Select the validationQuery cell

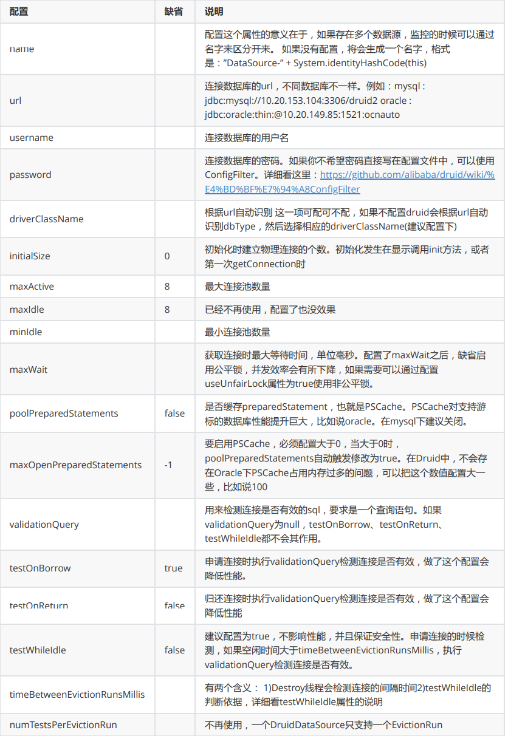click(x=78, y=525)
